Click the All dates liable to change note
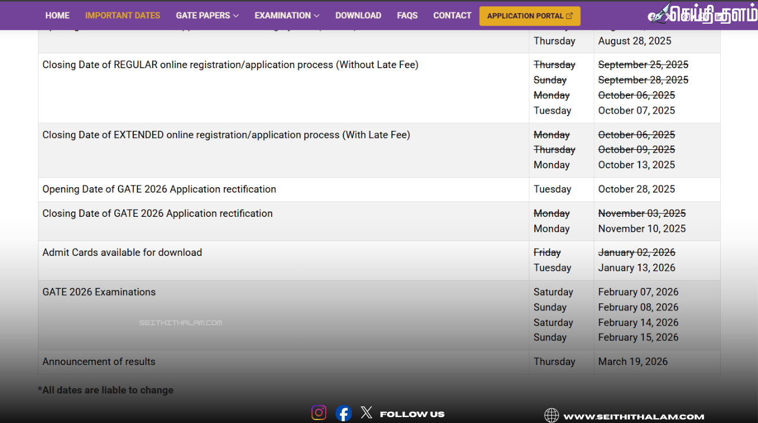The image size is (758, 423). 105,390
